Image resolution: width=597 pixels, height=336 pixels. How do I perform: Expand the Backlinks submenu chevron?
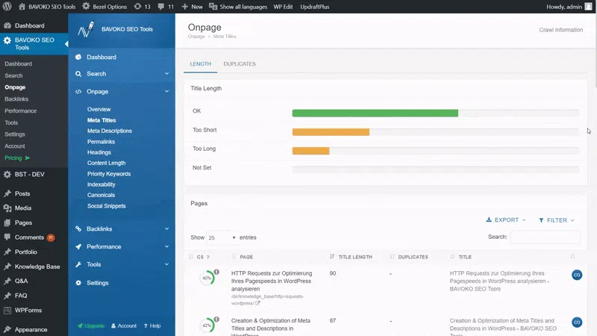point(166,229)
